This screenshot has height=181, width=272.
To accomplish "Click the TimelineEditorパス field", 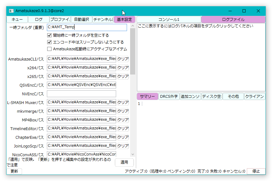I will click(81, 128).
